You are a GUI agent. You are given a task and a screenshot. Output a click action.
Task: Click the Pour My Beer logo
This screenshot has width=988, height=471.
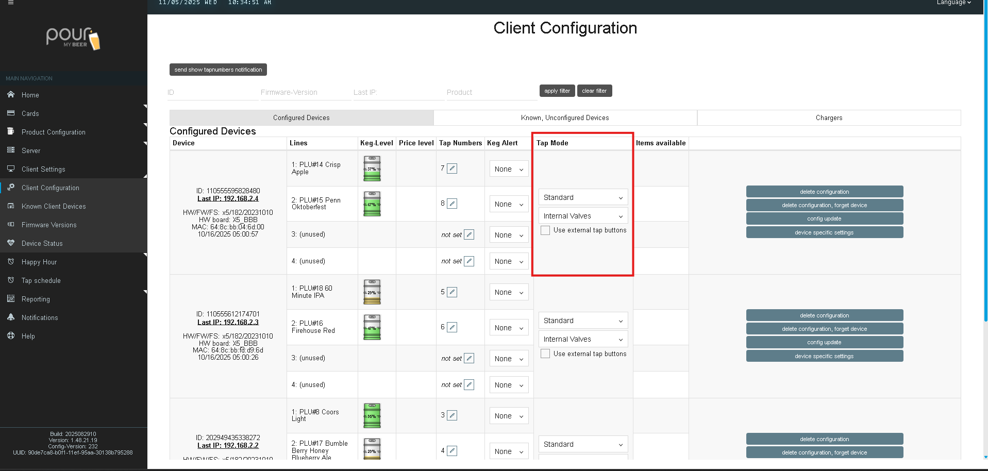[73, 38]
